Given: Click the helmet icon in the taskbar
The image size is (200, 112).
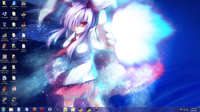Looking at the screenshot, I should coord(96,109).
